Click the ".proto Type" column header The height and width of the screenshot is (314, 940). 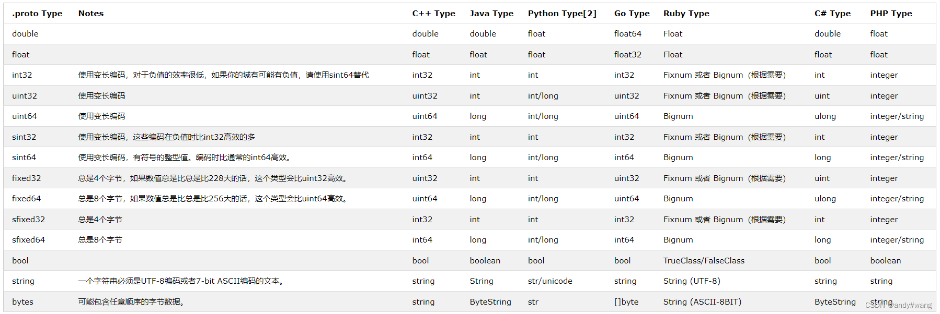point(37,14)
